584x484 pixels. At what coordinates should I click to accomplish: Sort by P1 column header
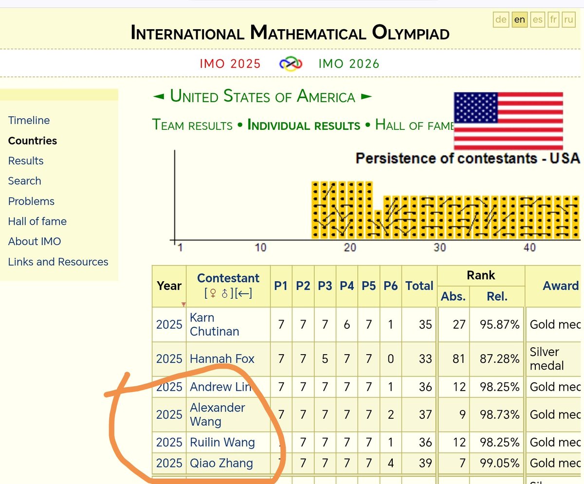click(x=281, y=286)
